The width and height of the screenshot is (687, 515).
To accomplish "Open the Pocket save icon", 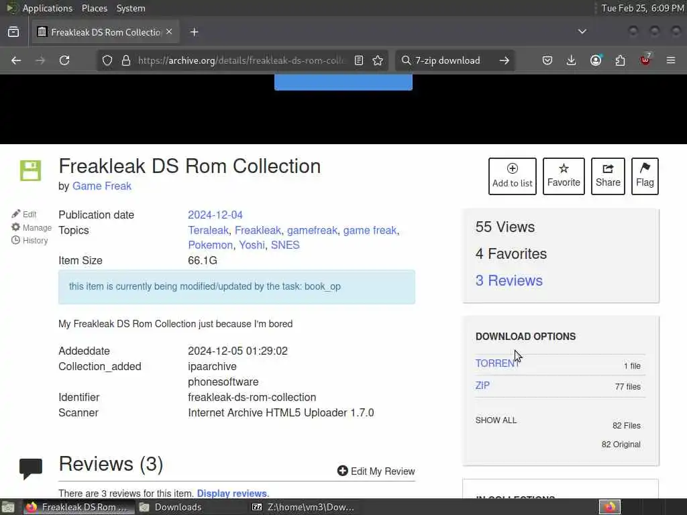I will [x=547, y=60].
